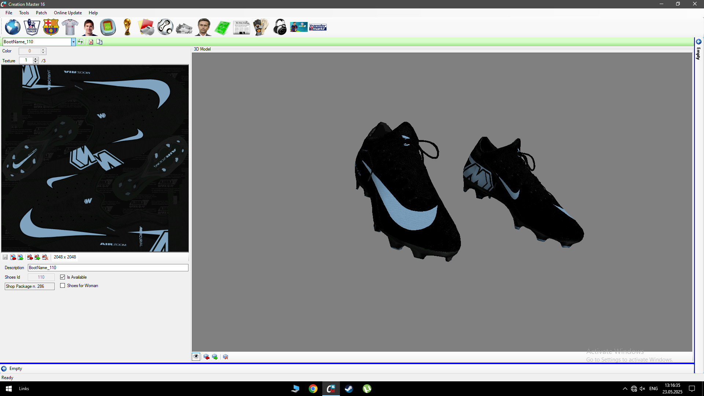
Task: Open the World Cup trophy tournaments editor
Action: [x=127, y=27]
